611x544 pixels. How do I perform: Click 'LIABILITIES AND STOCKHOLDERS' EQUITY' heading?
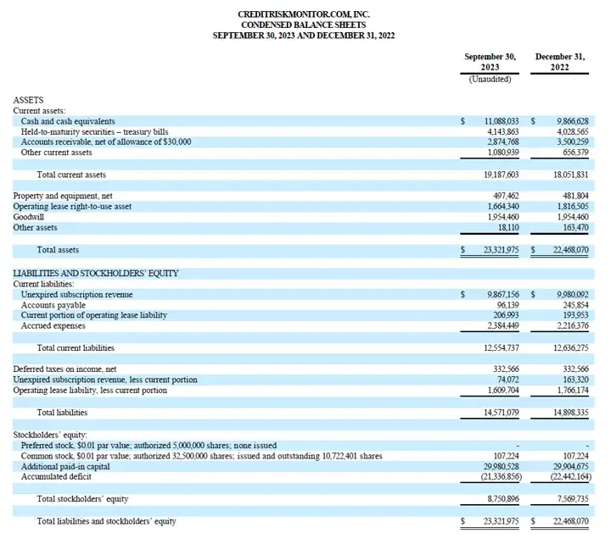pyautogui.click(x=96, y=273)
